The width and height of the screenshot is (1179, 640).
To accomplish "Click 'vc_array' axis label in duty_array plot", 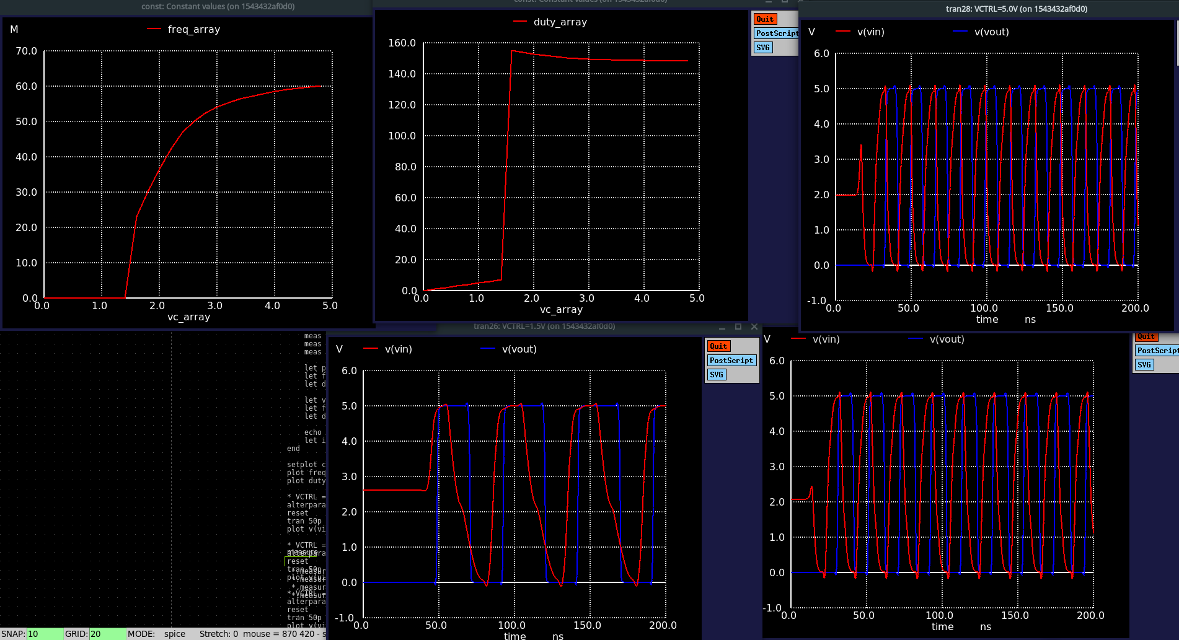I will tap(562, 309).
